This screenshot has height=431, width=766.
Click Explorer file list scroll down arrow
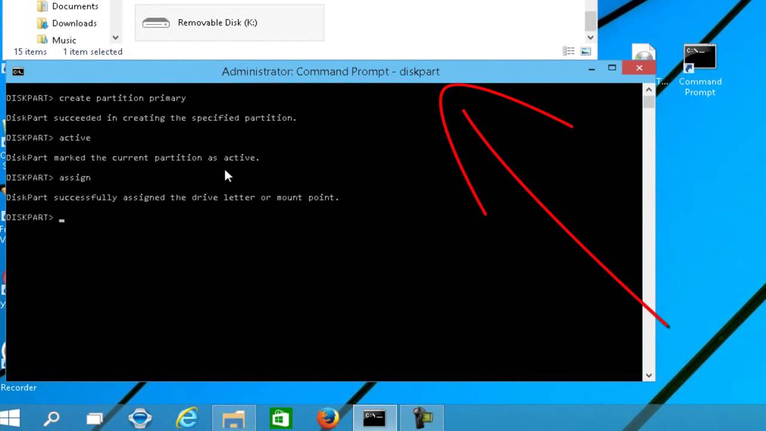pos(591,37)
